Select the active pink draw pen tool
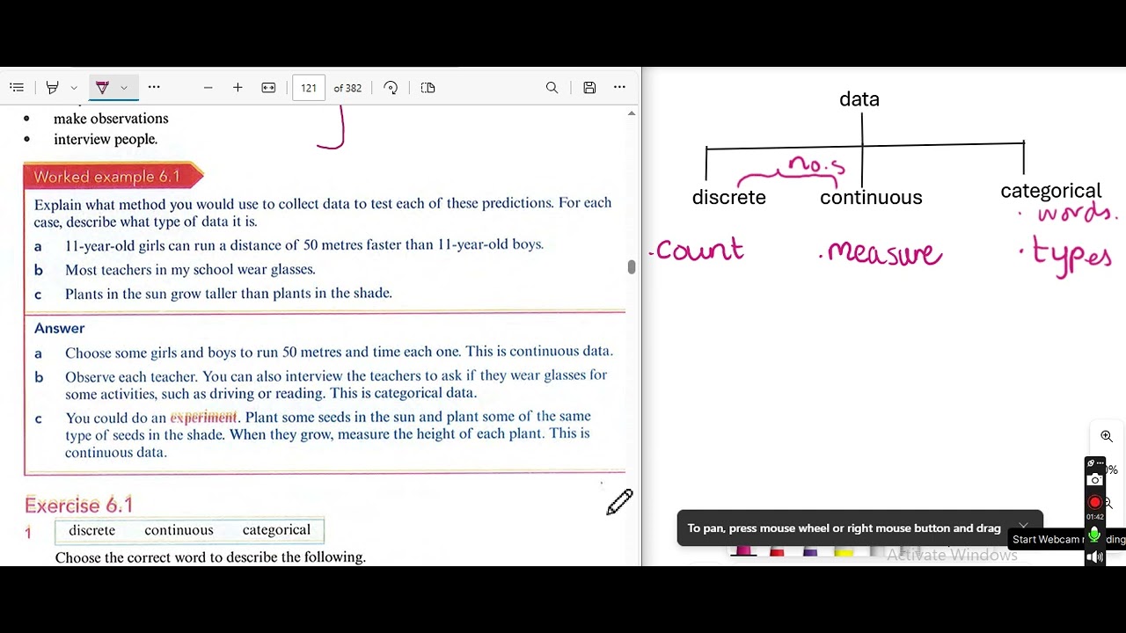The width and height of the screenshot is (1126, 633). 102,87
